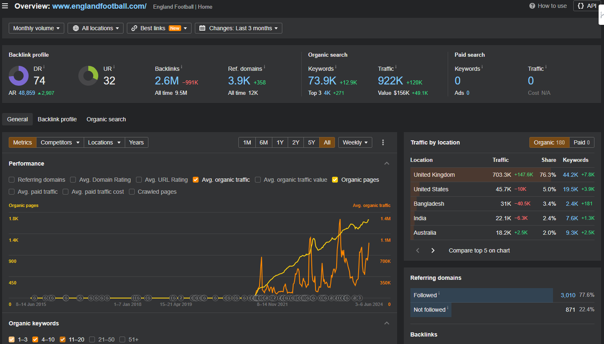
Task: Open chart options three-dot menu
Action: tap(383, 142)
